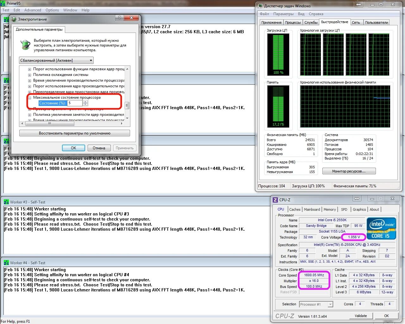The image size is (405, 324).
Task: Select the Mainboard tab in CPU-Z
Action: coord(312,209)
